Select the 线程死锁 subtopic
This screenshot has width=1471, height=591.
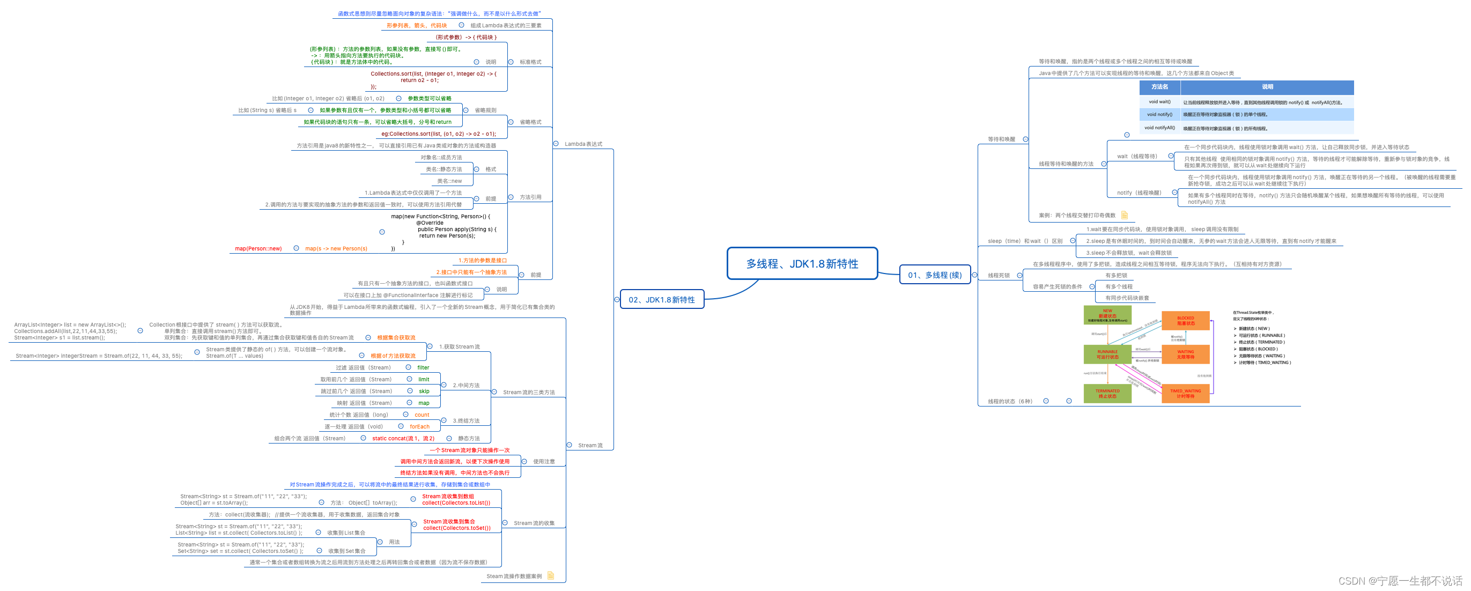point(999,275)
